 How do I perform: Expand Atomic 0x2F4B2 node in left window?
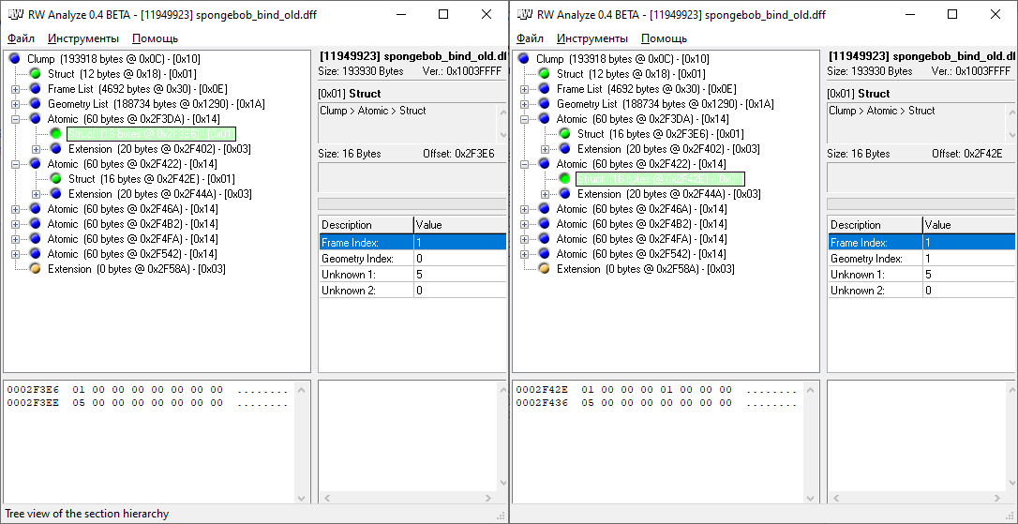coord(16,223)
